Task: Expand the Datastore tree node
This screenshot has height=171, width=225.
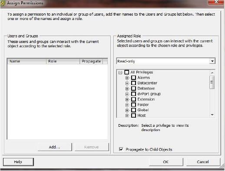Action: coord(127,89)
